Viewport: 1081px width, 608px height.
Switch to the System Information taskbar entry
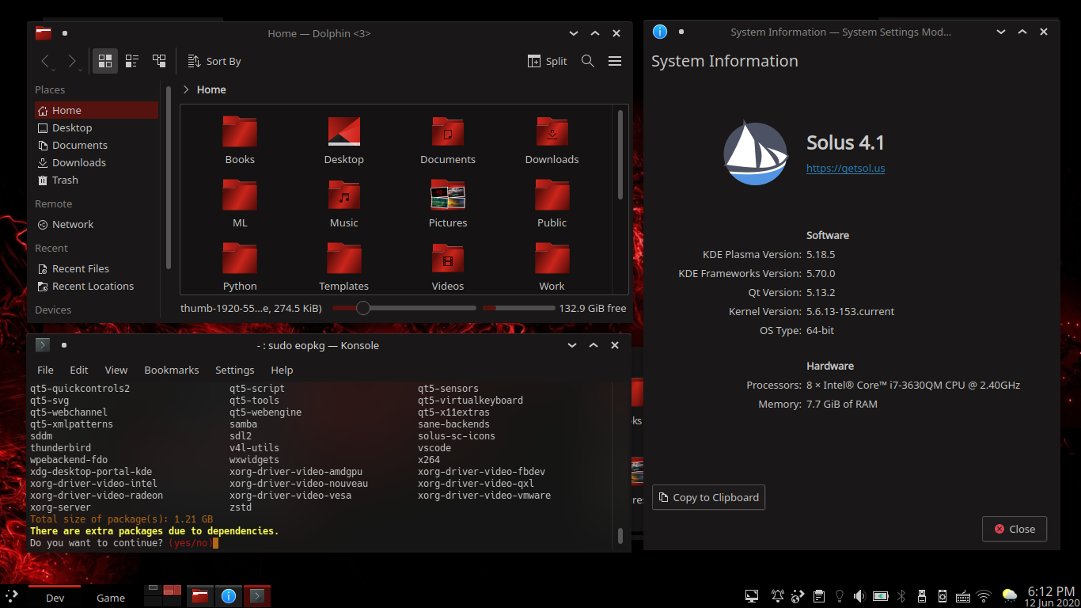[x=229, y=596]
